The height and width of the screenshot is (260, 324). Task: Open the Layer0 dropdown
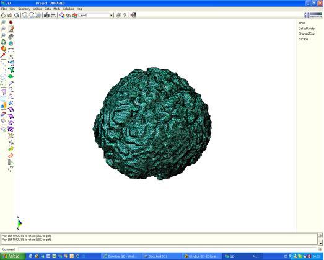pos(111,15)
